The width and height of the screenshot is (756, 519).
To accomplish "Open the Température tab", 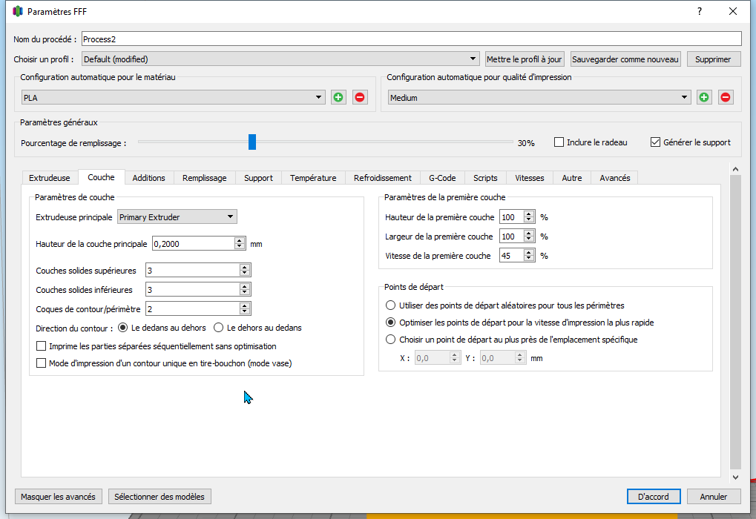I will coord(313,178).
